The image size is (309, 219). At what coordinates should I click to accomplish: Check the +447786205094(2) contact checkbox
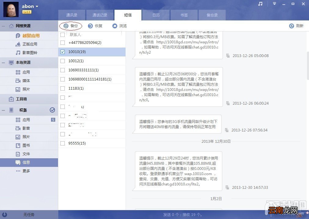pyautogui.click(x=63, y=42)
